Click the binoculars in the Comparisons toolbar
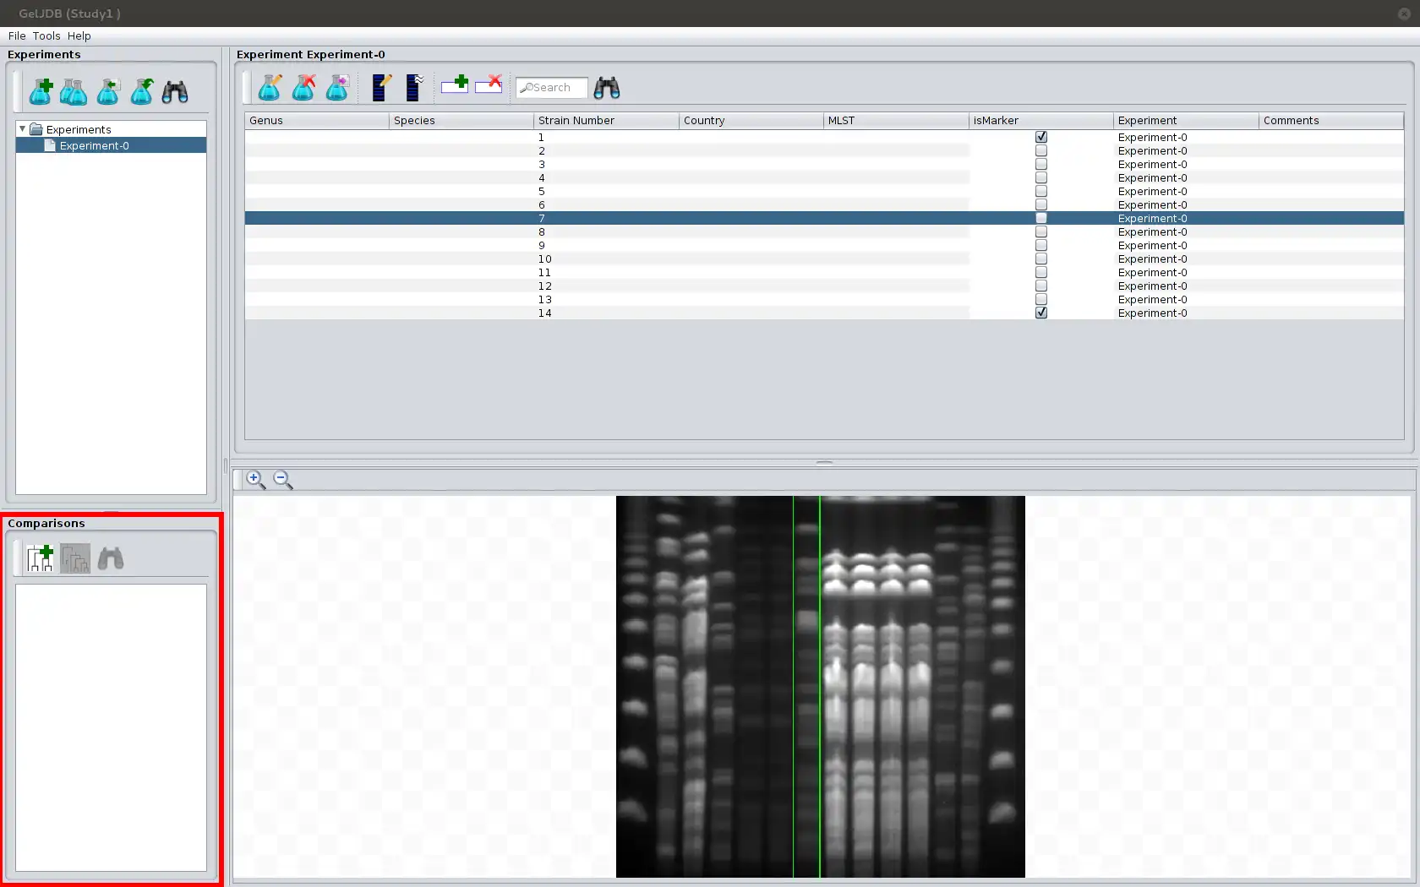Screen dimensions: 1420x887 tap(111, 558)
